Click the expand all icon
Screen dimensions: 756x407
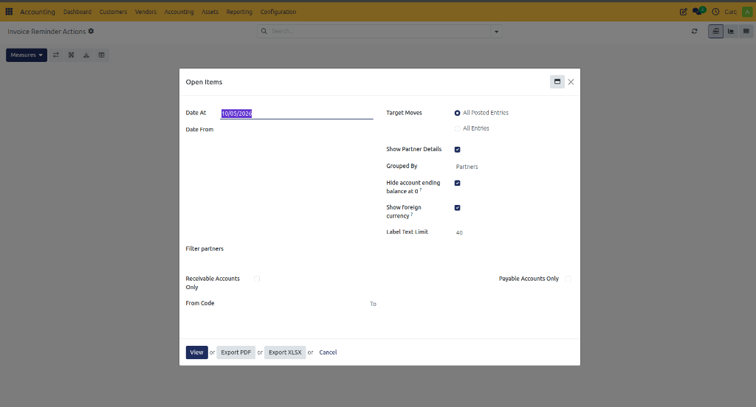coord(71,55)
